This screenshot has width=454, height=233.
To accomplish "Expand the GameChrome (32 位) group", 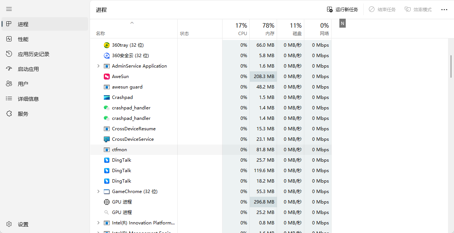I will point(98,192).
